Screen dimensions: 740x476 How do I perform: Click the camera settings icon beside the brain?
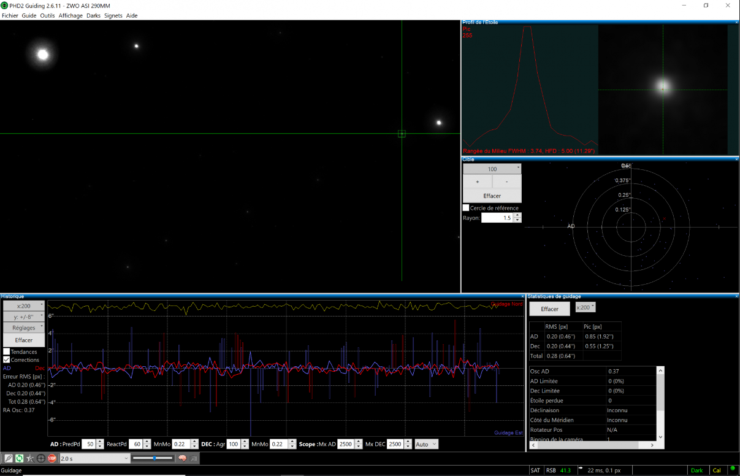[194, 458]
